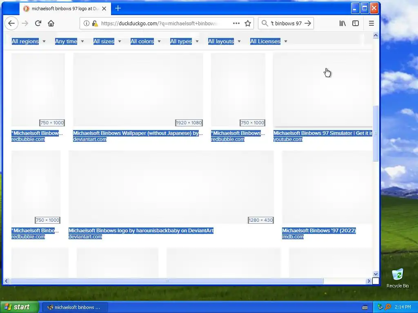418x313 pixels.
Task: Open the Windows start menu
Action: tap(19, 307)
